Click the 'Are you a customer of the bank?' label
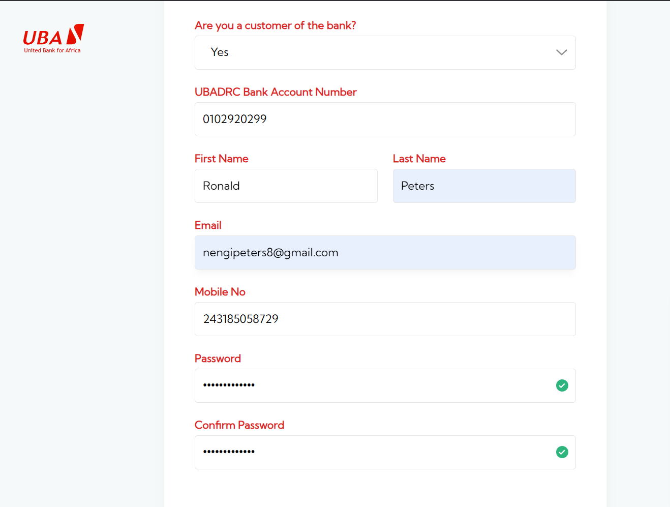 (x=275, y=25)
